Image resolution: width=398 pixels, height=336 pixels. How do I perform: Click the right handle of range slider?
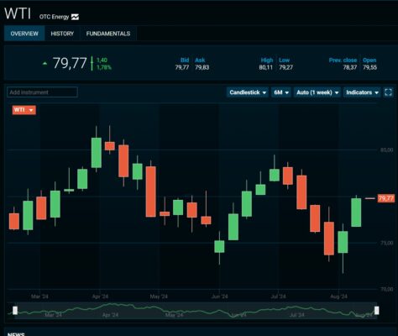tap(377, 310)
